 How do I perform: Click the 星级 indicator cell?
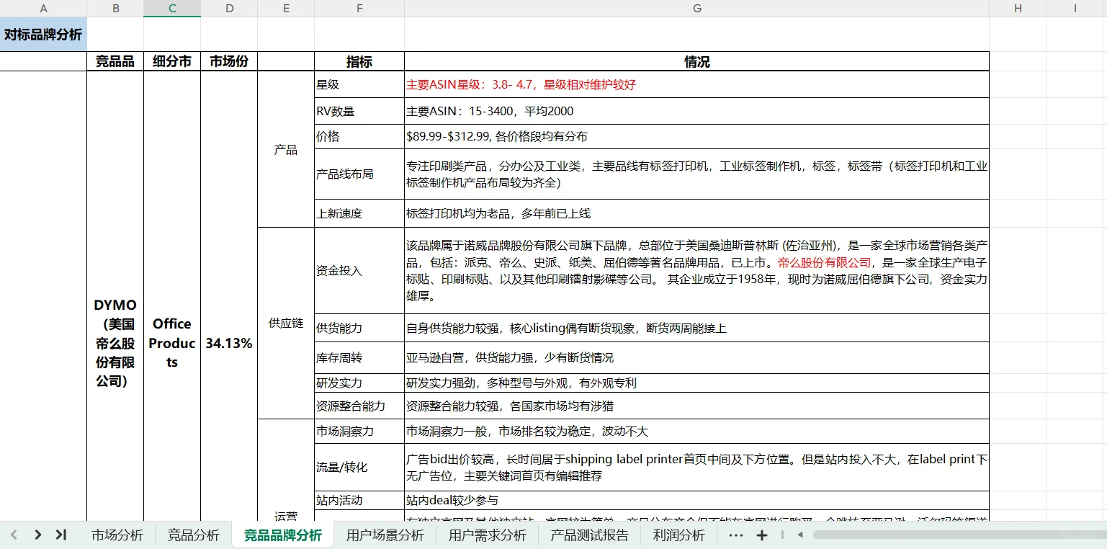(x=359, y=84)
